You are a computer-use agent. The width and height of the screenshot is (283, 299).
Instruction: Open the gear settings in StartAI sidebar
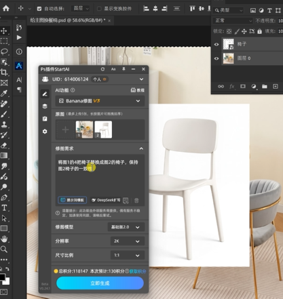pyautogui.click(x=45, y=132)
